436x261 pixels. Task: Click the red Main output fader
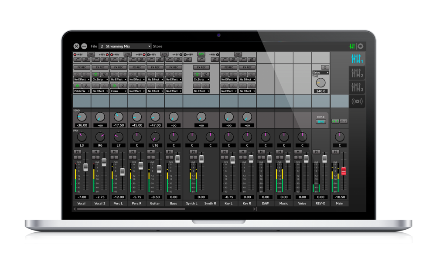tap(343, 171)
